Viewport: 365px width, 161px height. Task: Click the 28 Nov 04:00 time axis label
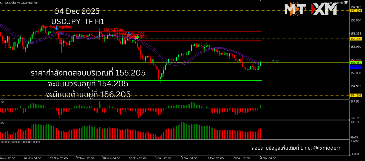click(111, 158)
